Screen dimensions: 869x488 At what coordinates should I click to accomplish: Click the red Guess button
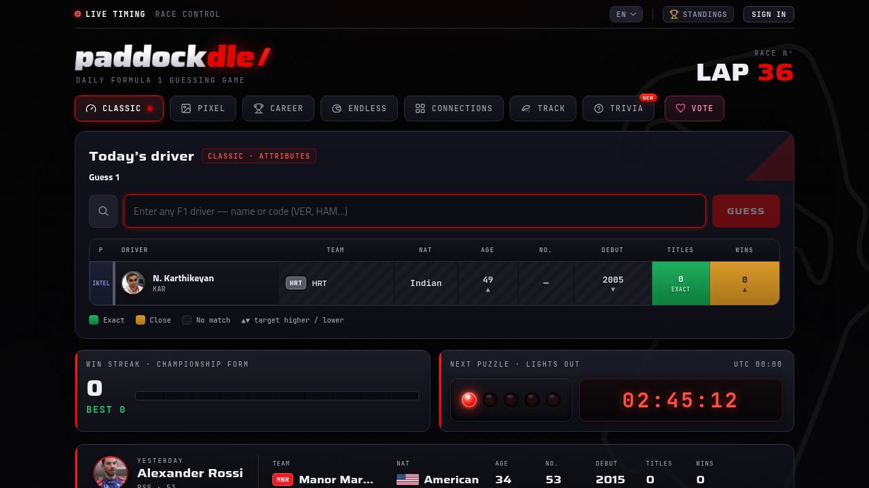click(x=746, y=211)
